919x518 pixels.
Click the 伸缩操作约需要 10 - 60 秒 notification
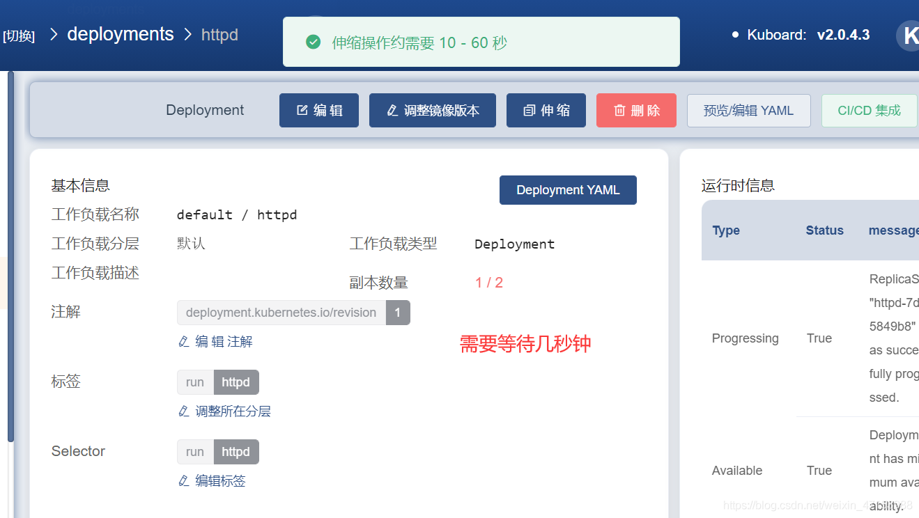tap(481, 42)
